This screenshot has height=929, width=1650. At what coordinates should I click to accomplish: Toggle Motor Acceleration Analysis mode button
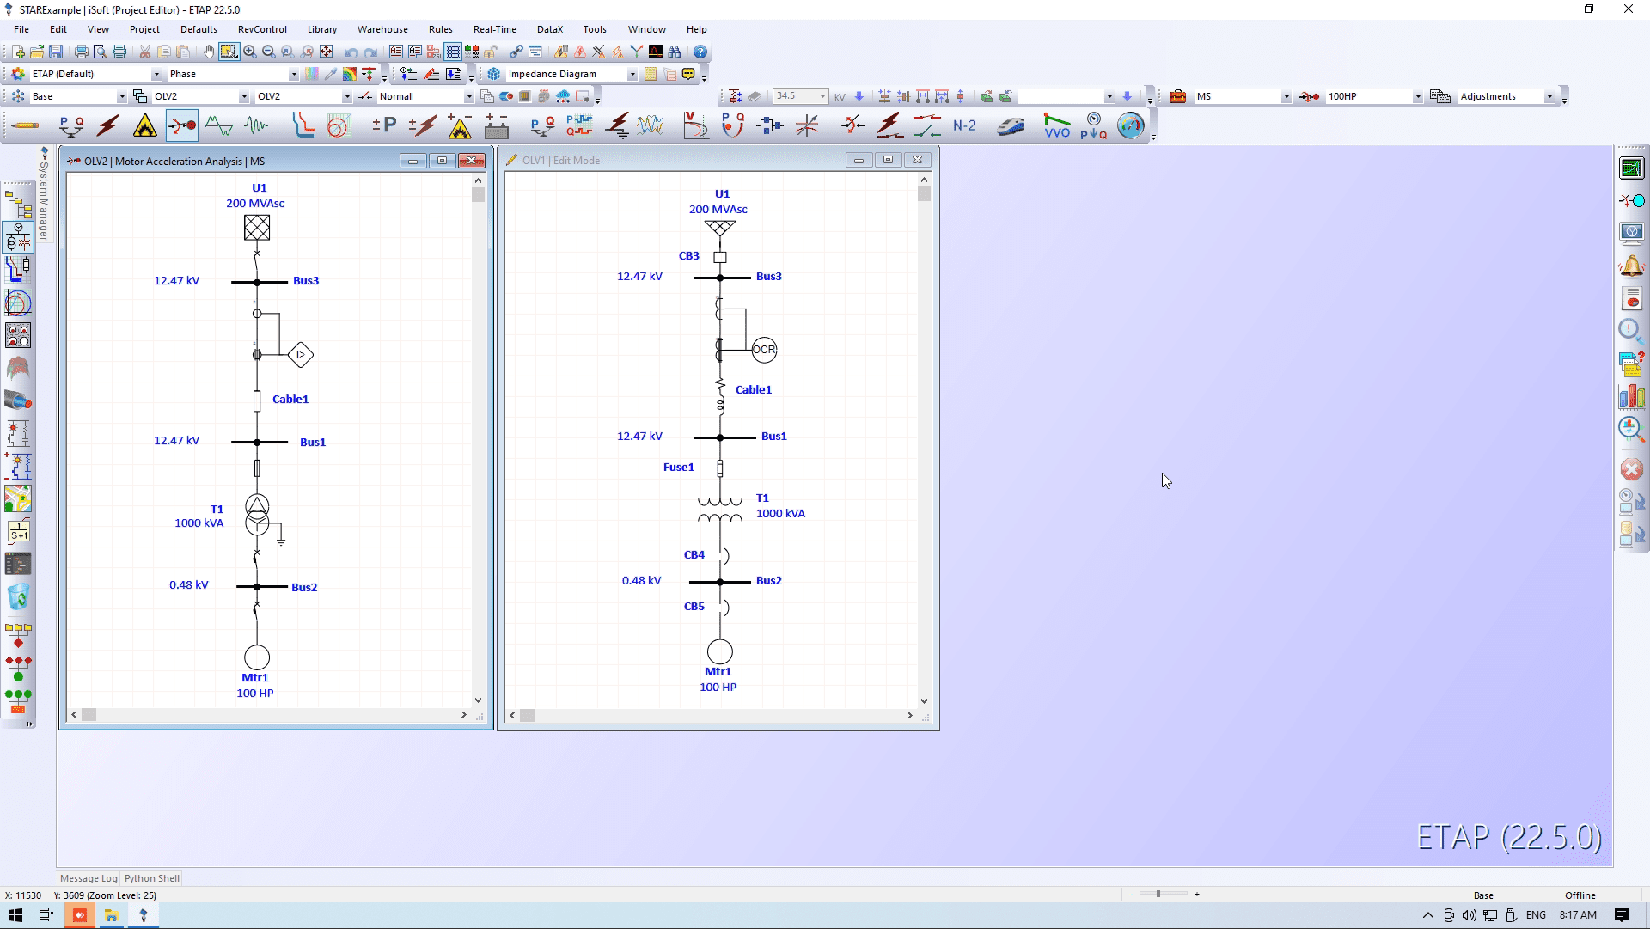[x=182, y=126]
